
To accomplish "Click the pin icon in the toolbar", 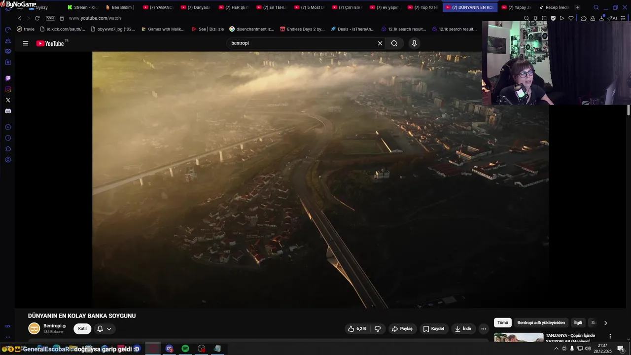I will [x=535, y=18].
